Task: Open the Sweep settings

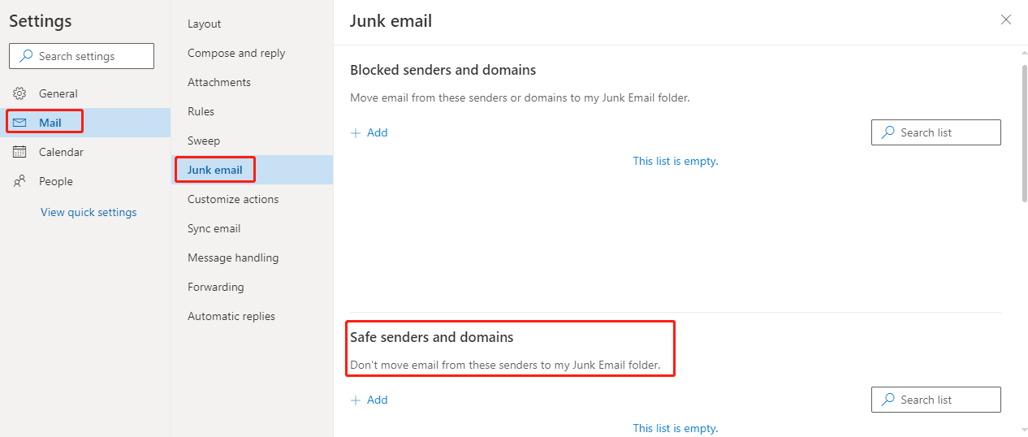Action: click(204, 141)
